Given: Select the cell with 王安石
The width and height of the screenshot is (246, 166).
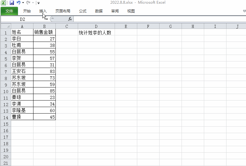Looking at the screenshot, I should (22, 71).
